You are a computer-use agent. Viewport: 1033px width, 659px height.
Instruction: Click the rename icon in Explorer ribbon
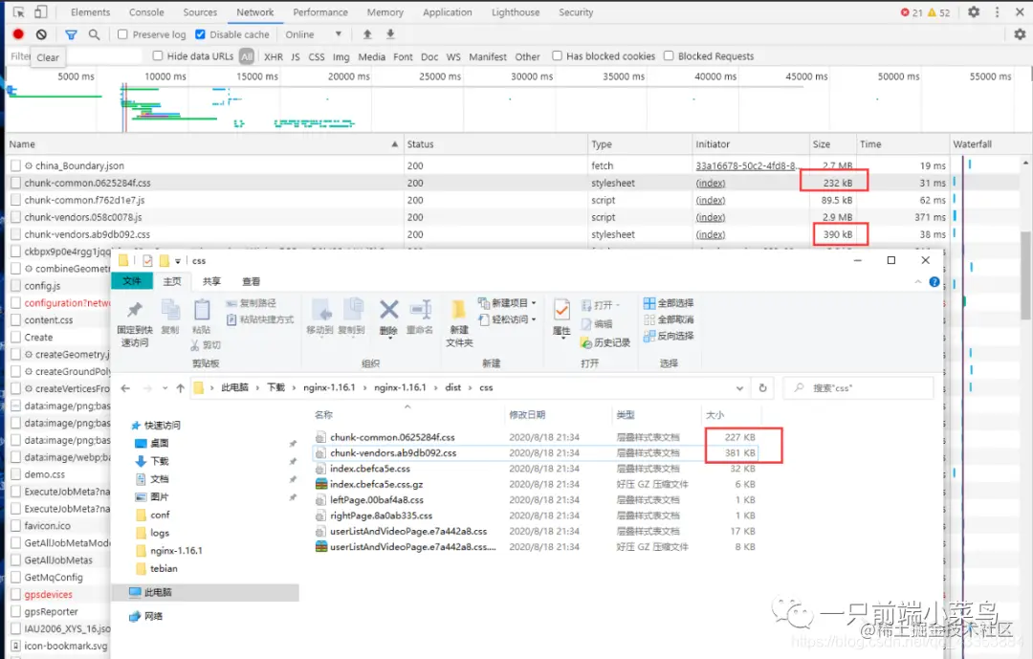pos(420,309)
